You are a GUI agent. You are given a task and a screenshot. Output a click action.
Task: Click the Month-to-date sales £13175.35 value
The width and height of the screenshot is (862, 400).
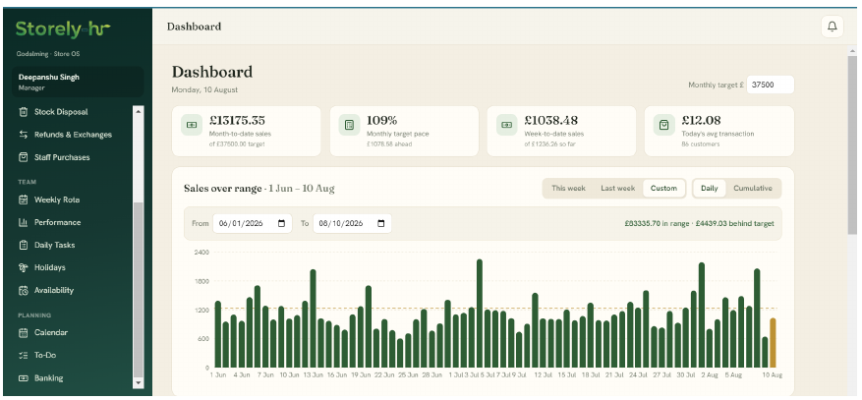237,120
